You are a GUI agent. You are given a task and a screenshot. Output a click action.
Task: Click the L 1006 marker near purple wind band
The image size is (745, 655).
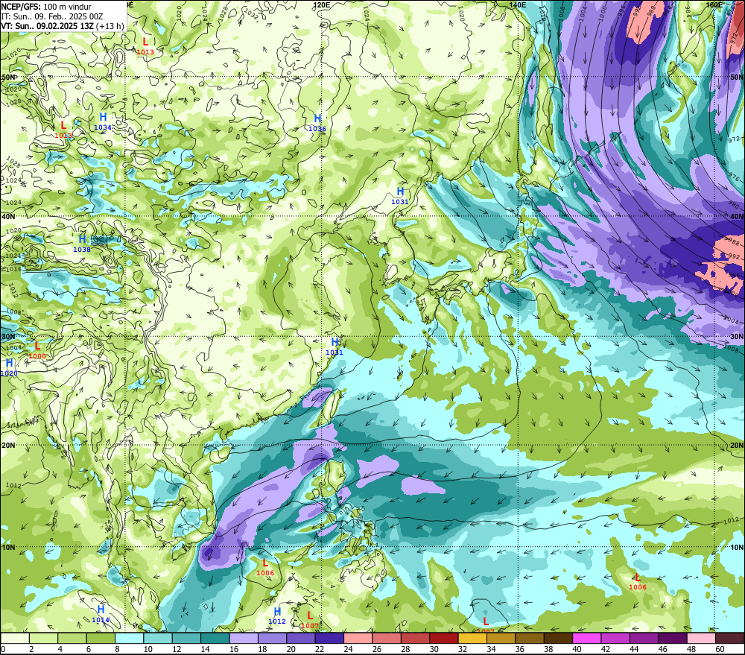(265, 567)
